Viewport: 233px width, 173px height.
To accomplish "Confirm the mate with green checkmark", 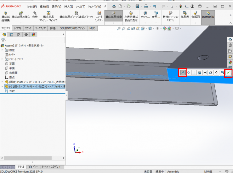I will pos(228,73).
